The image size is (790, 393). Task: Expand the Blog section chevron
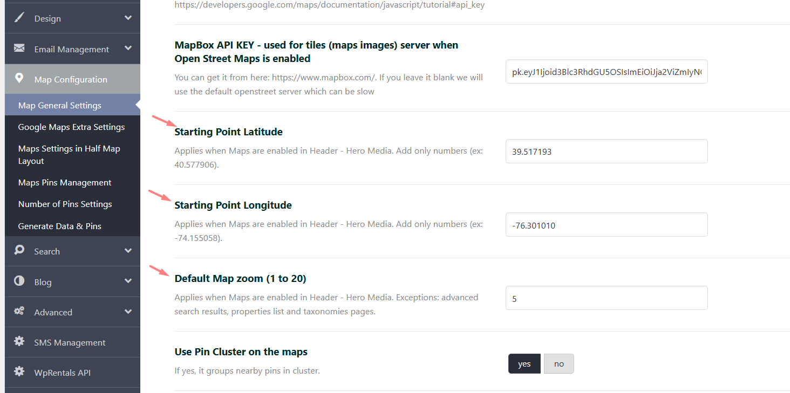pos(128,281)
